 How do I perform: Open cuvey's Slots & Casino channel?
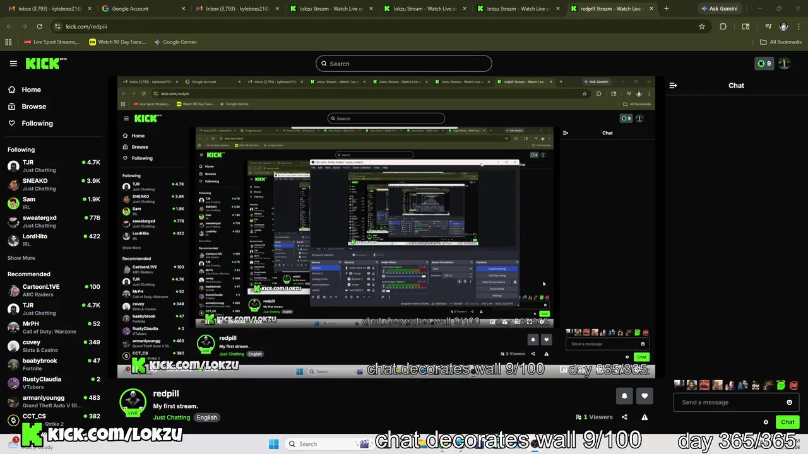click(54, 346)
